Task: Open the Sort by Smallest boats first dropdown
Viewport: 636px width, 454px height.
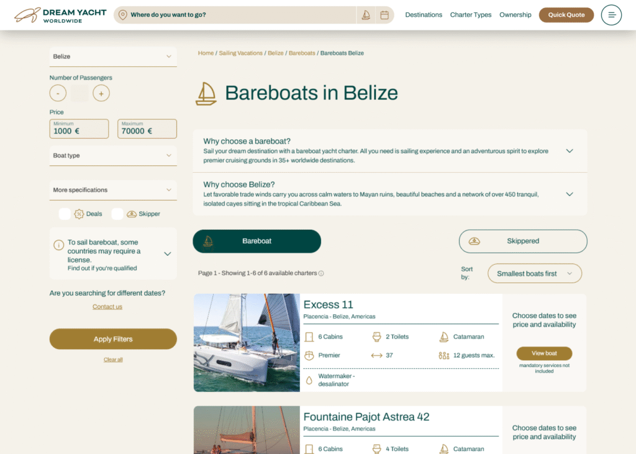Action: 535,273
